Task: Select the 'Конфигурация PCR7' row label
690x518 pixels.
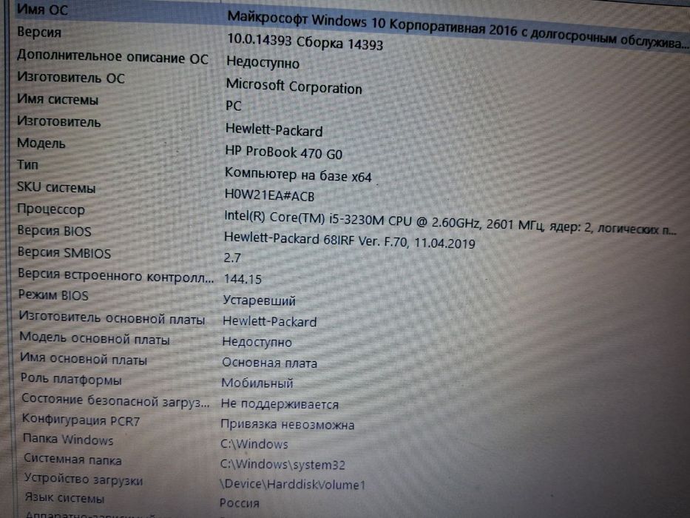Action: 81,420
